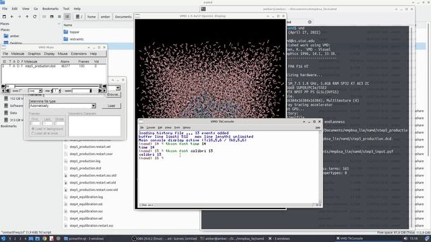
Task: Open the file manager Tool menu
Action: [x=66, y=9]
